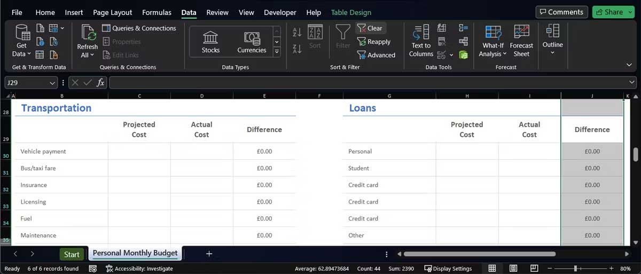Open Advanced filter options
The image size is (641, 274).
coord(377,55)
